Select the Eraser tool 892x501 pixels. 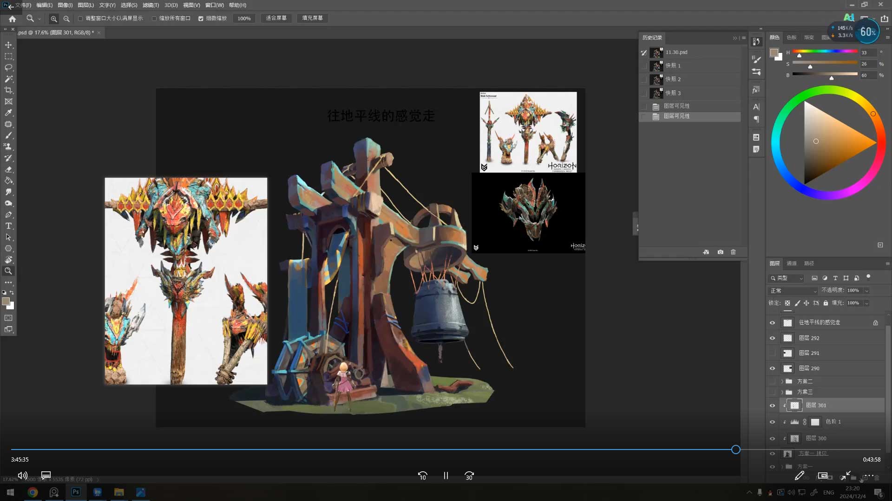coord(8,169)
